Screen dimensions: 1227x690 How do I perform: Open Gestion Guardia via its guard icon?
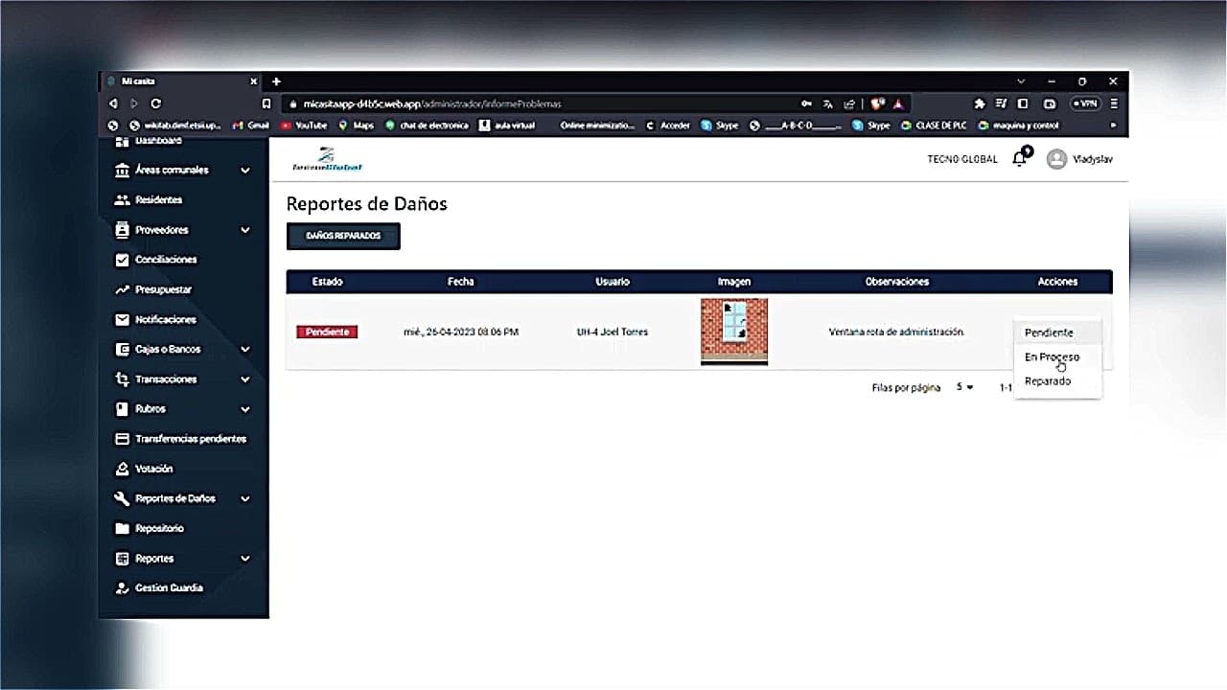point(122,587)
